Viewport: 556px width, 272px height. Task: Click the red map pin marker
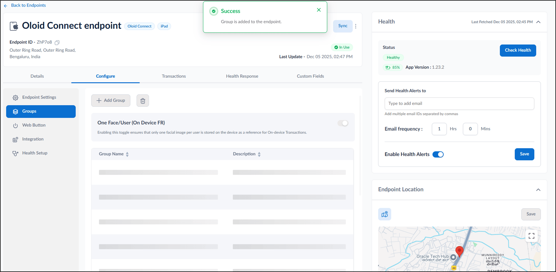click(459, 251)
